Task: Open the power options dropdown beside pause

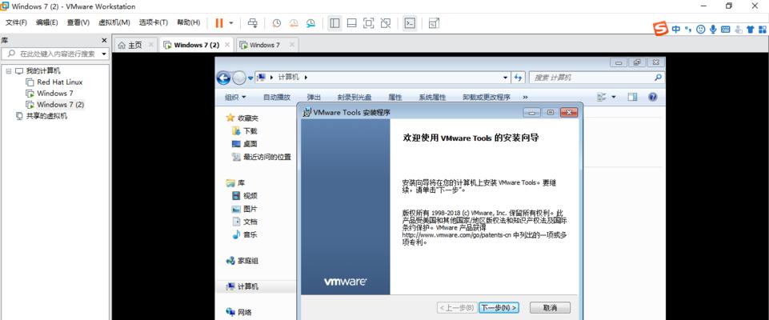Action: pyautogui.click(x=231, y=23)
